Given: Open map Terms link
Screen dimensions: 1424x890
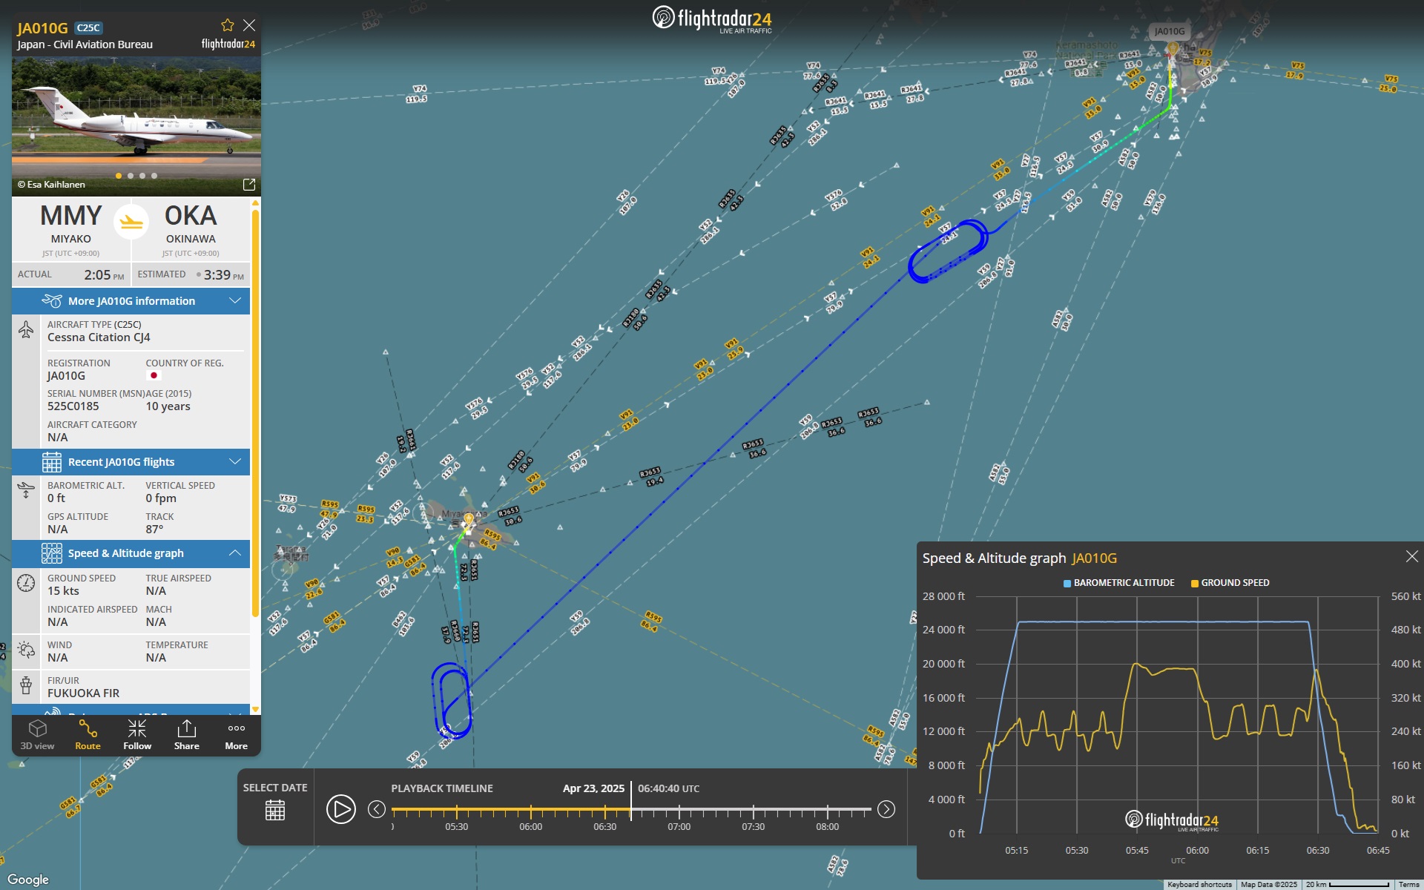Looking at the screenshot, I should point(1408,885).
